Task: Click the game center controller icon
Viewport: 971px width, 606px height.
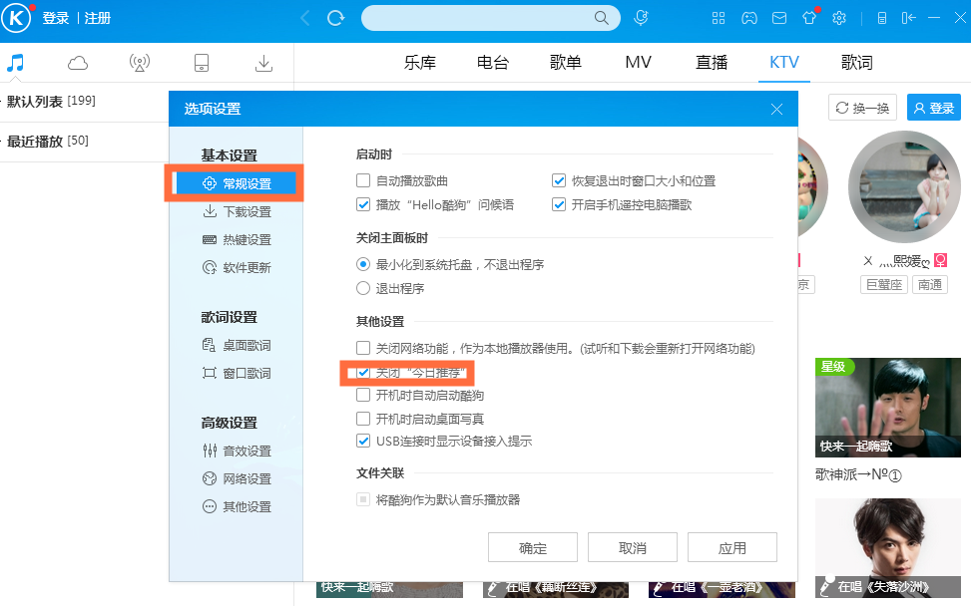Action: 748,17
